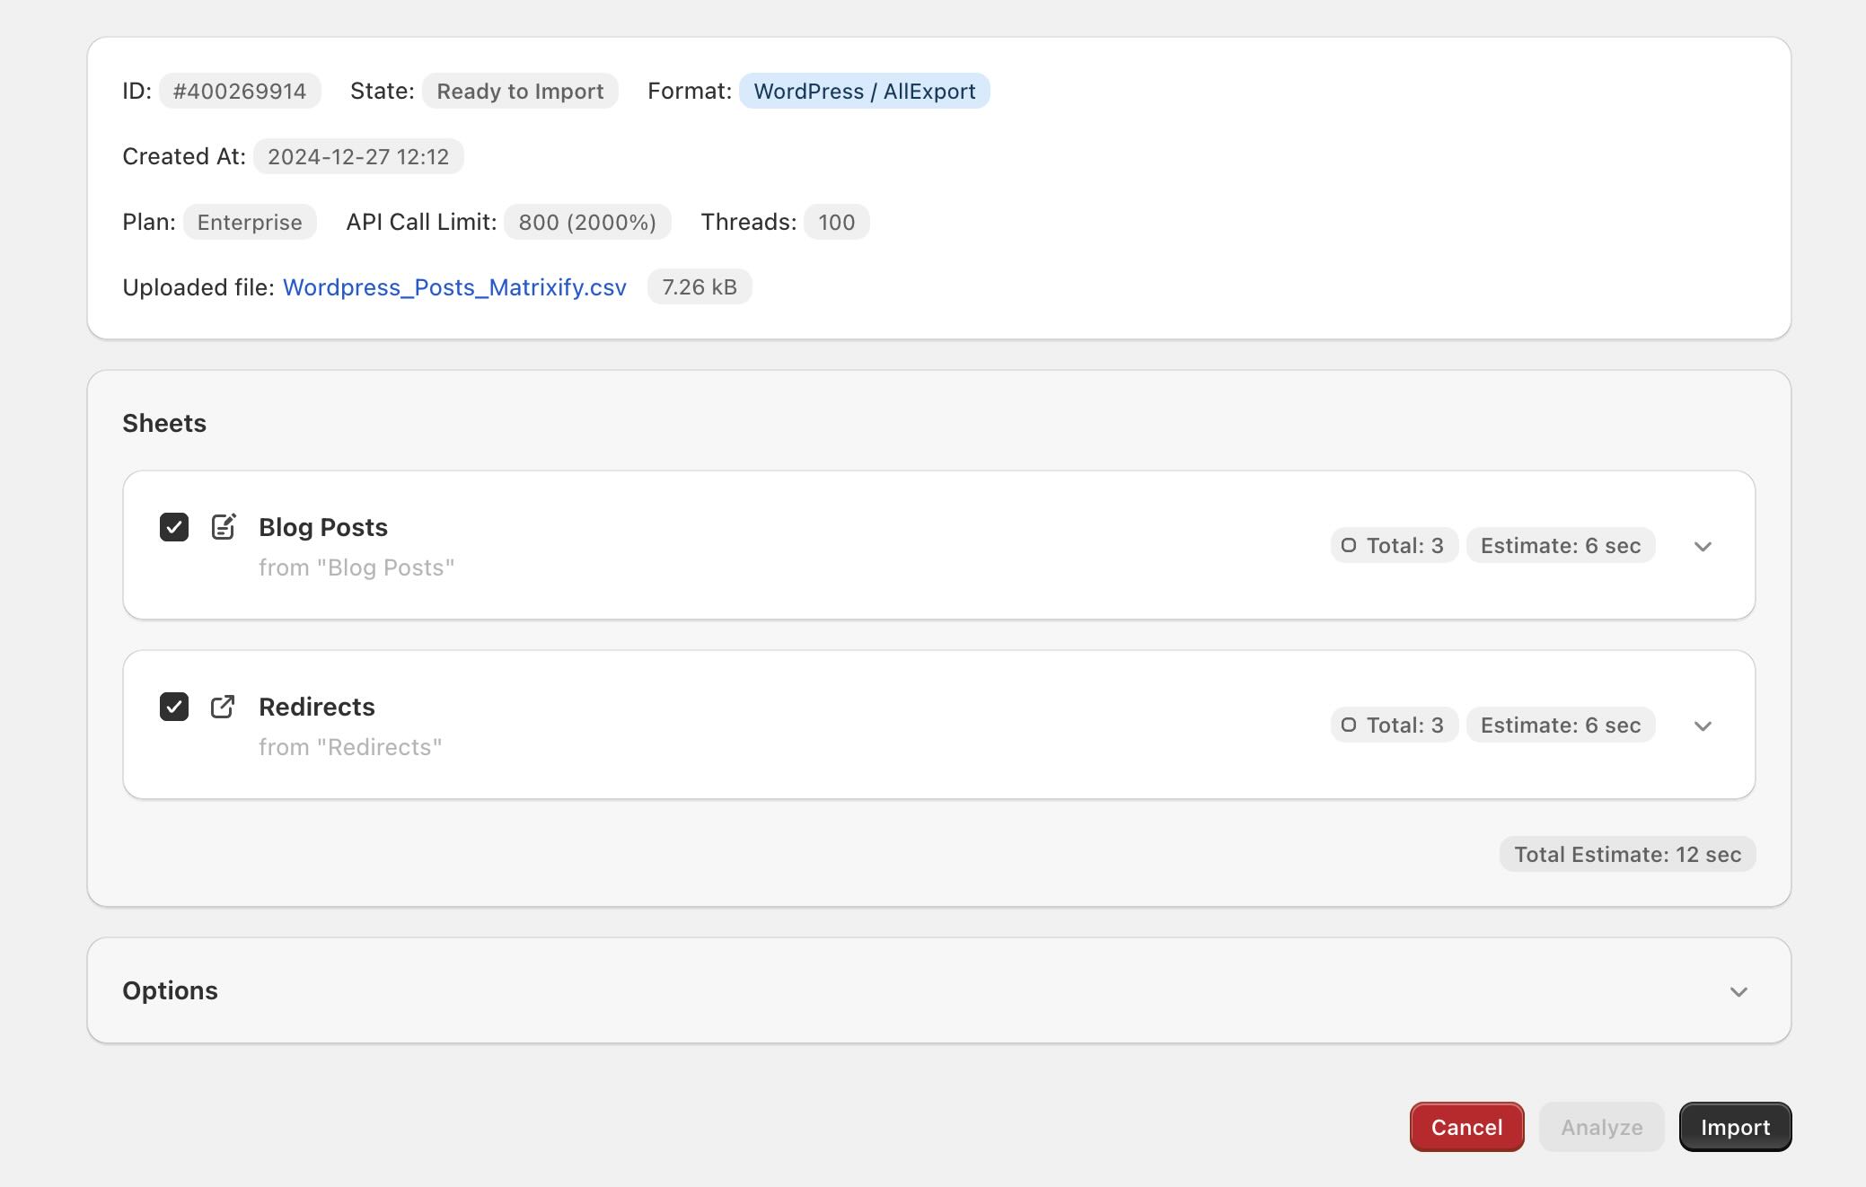Open the Wordpress_Posts_Matrixify.csv file link

click(x=454, y=287)
